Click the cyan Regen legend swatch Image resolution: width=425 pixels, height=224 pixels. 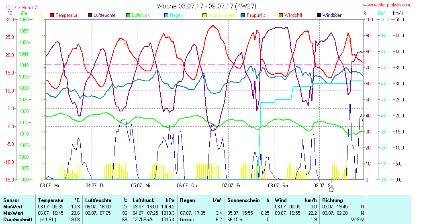pyautogui.click(x=166, y=15)
